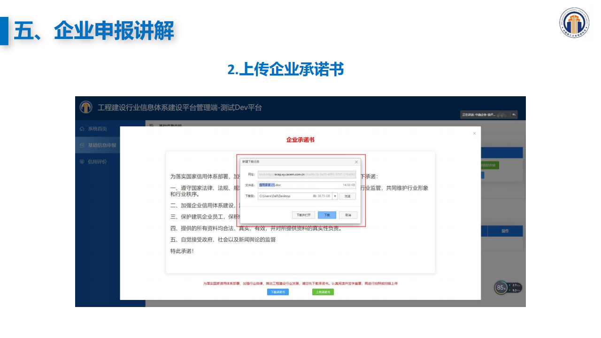Select 基础信息申报 in the sidebar
Viewport: 601px width, 338px height.
pyautogui.click(x=97, y=145)
